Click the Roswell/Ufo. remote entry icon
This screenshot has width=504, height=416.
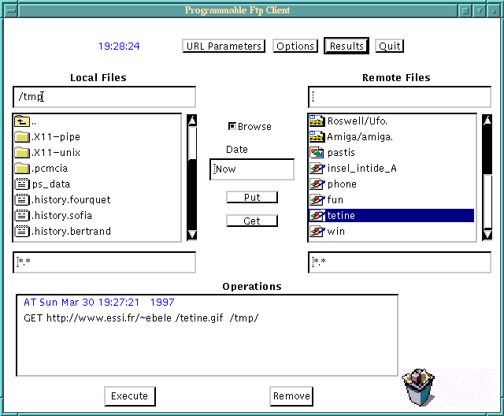[317, 121]
